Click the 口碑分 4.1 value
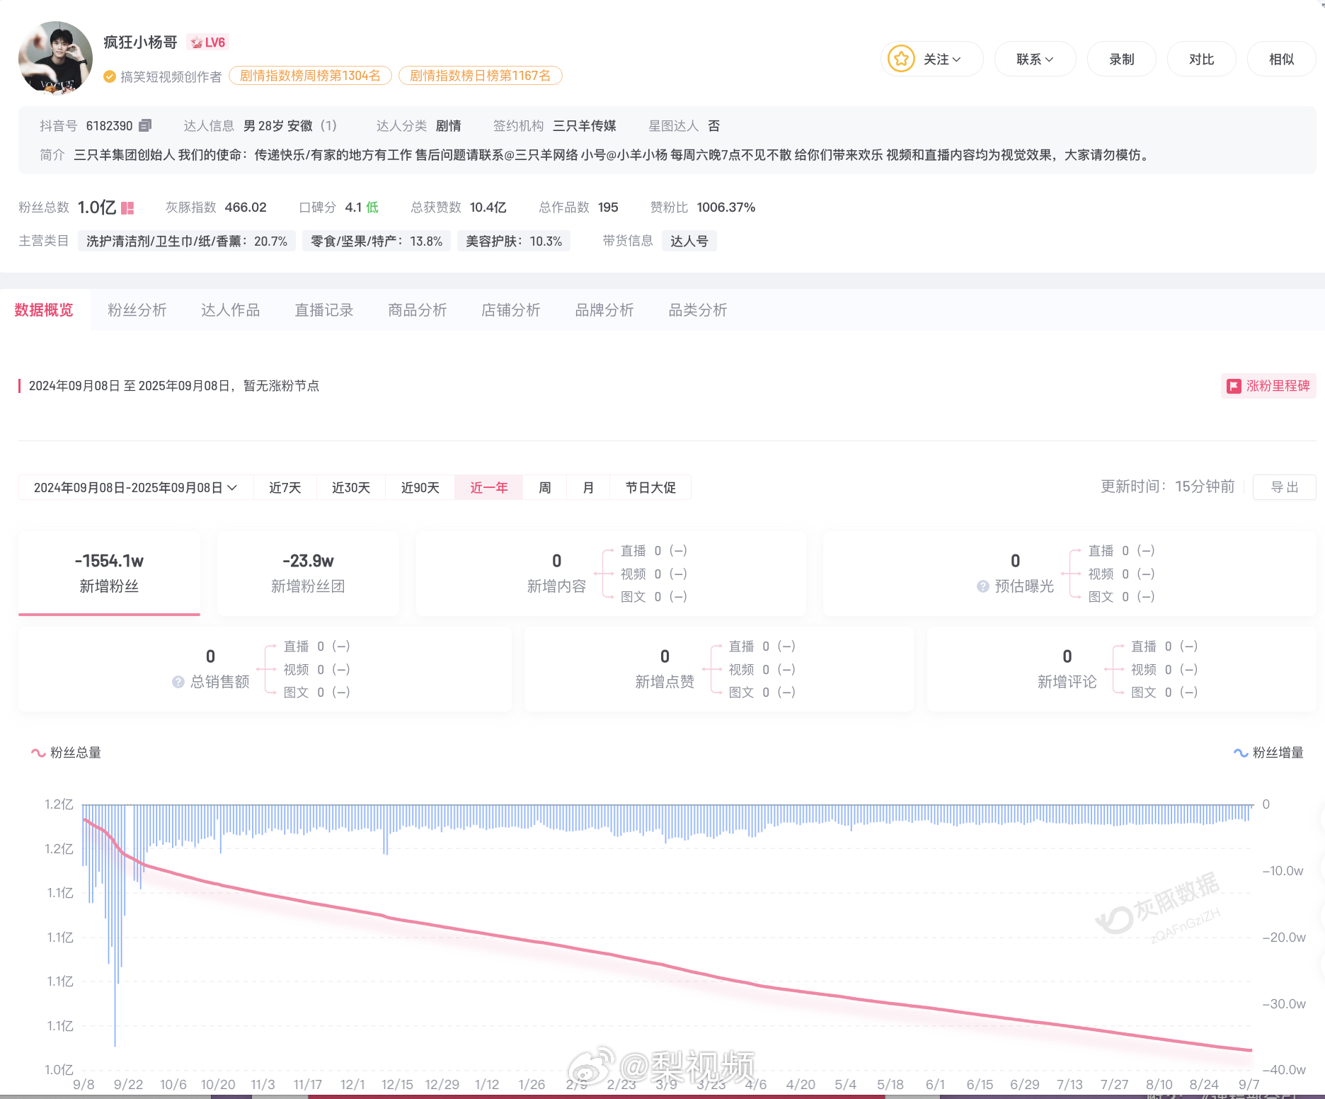The height and width of the screenshot is (1099, 1325). 353,207
